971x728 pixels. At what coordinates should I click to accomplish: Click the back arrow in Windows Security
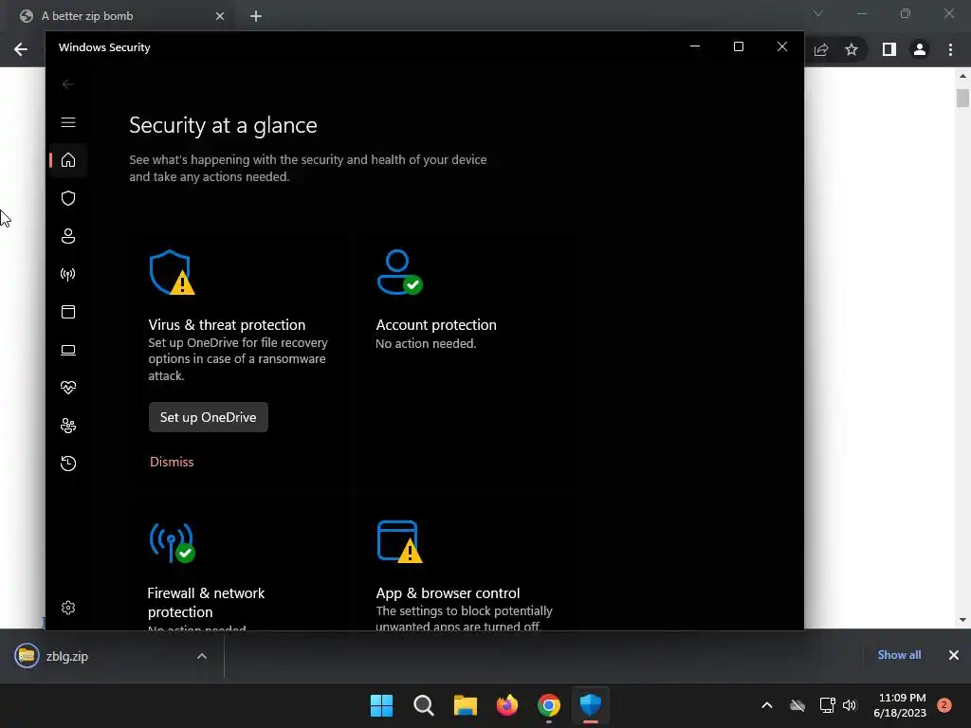[68, 84]
